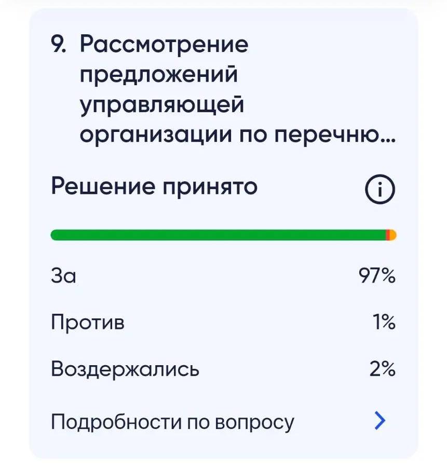Viewport: 447px width, 467px height.
Task: Click the word принято in the status heading
Action: (210, 189)
